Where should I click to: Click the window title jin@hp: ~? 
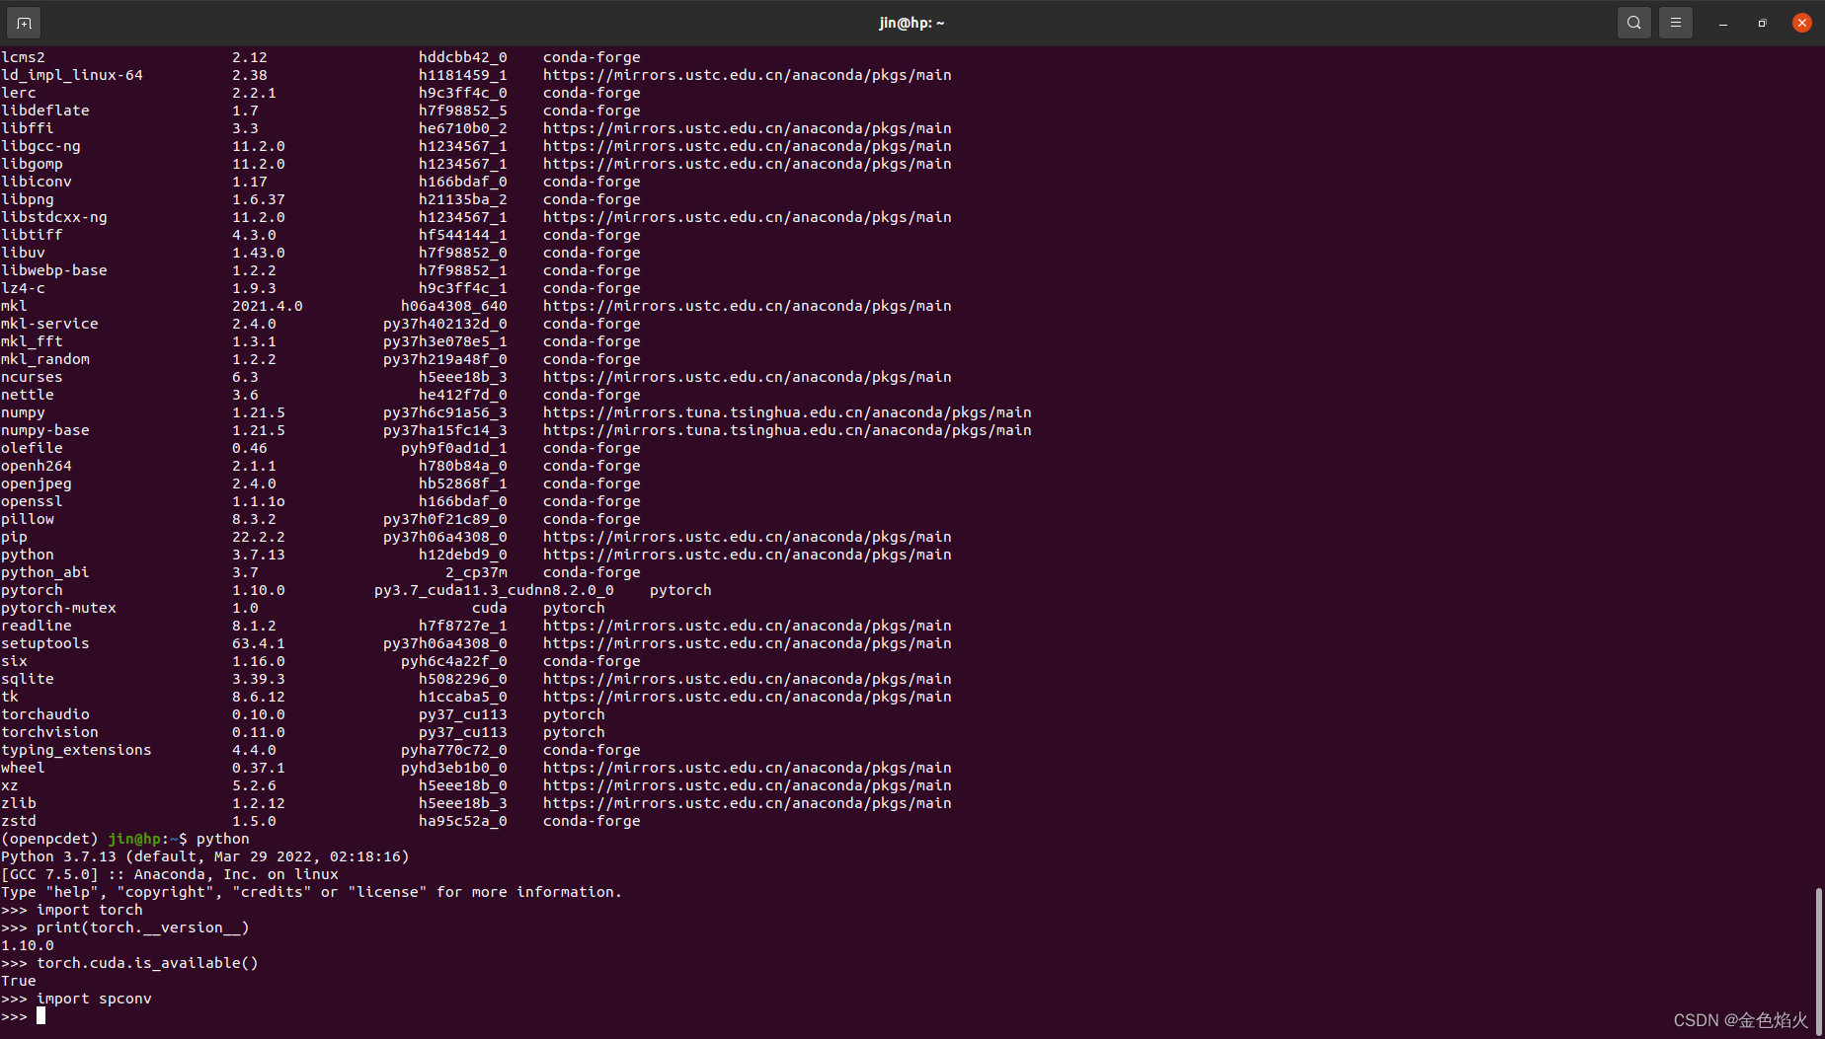point(912,22)
